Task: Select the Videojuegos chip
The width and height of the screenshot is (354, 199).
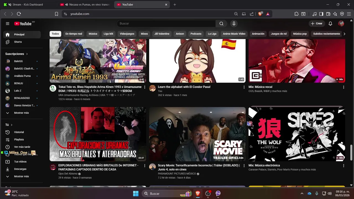Action: 127,34
